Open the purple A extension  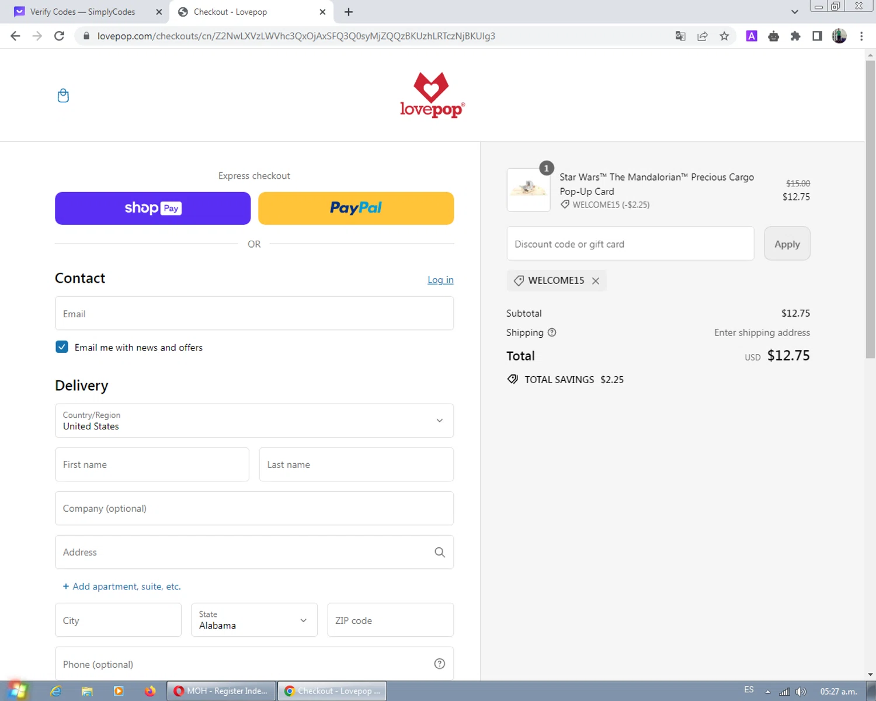(x=752, y=36)
